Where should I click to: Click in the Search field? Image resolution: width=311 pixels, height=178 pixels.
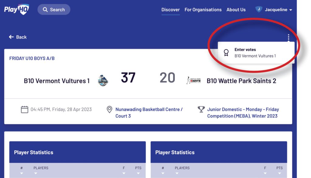[x=54, y=9]
